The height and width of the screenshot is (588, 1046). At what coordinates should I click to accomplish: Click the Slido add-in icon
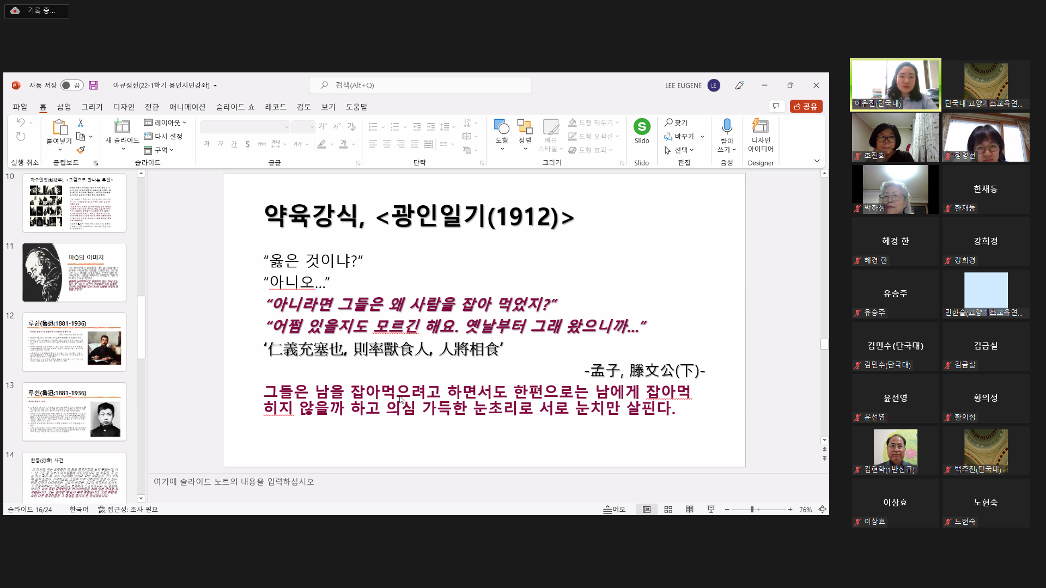[642, 127]
